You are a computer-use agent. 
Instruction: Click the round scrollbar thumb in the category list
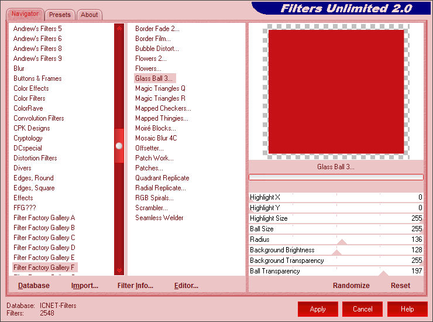(x=119, y=146)
